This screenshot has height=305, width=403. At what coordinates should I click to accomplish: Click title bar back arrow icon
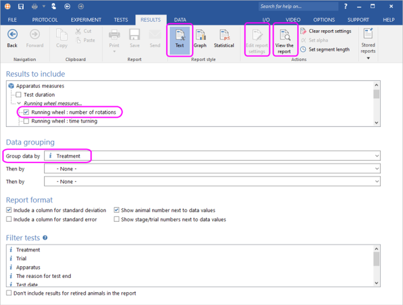[67, 6]
